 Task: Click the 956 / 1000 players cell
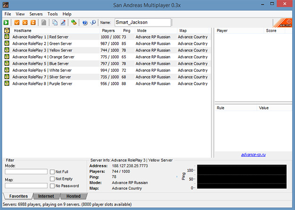click(x=110, y=83)
